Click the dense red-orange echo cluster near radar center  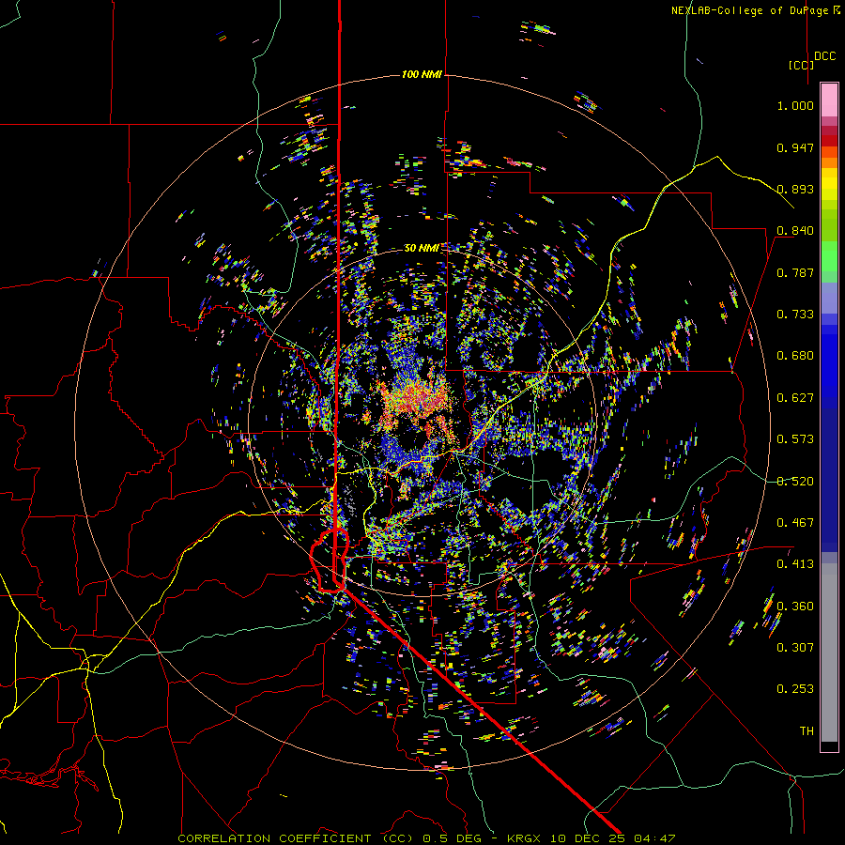[415, 400]
